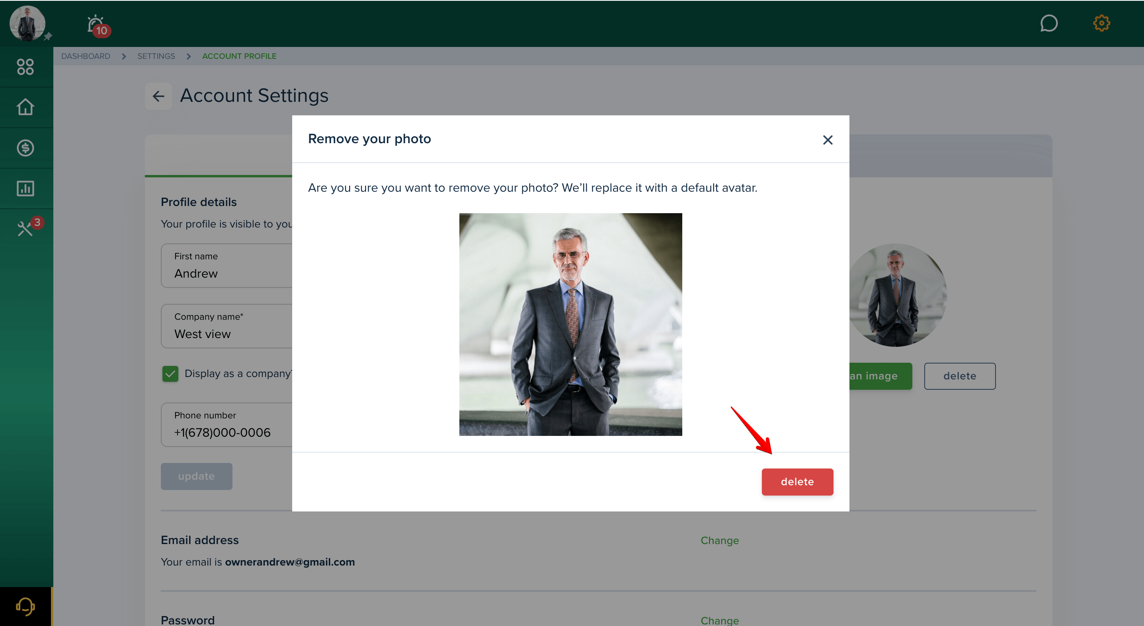The width and height of the screenshot is (1144, 626).
Task: Open the orange settings gear icon
Action: (x=1101, y=23)
